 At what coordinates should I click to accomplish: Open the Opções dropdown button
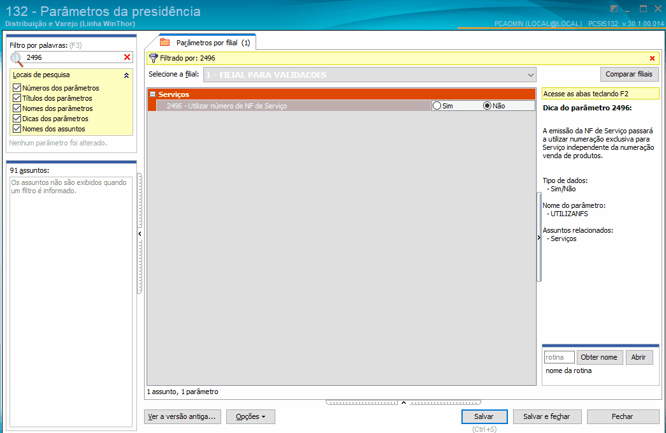point(250,416)
